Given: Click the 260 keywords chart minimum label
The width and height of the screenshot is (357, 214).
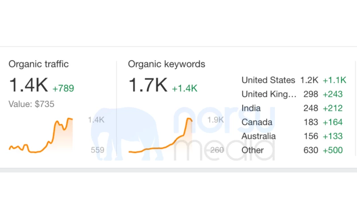Looking at the screenshot, I should tap(217, 150).
